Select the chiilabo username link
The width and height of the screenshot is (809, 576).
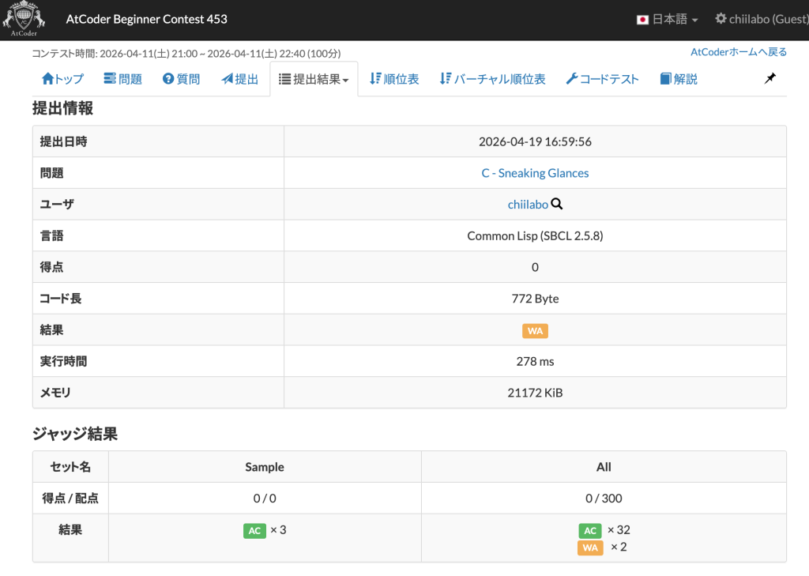coord(528,204)
